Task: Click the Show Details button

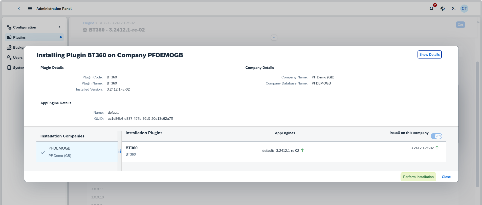Action: pyautogui.click(x=429, y=54)
